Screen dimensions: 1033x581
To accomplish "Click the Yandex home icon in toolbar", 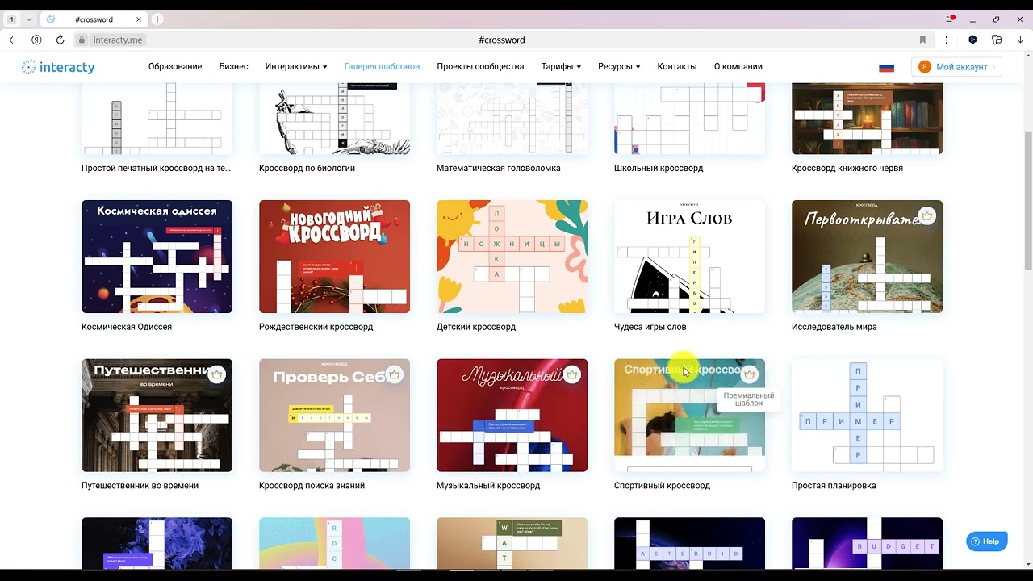I will (36, 40).
